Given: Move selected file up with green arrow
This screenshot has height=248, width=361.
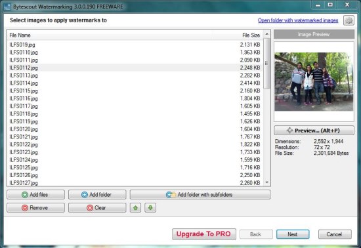Looking at the screenshot, I should click(x=135, y=208).
